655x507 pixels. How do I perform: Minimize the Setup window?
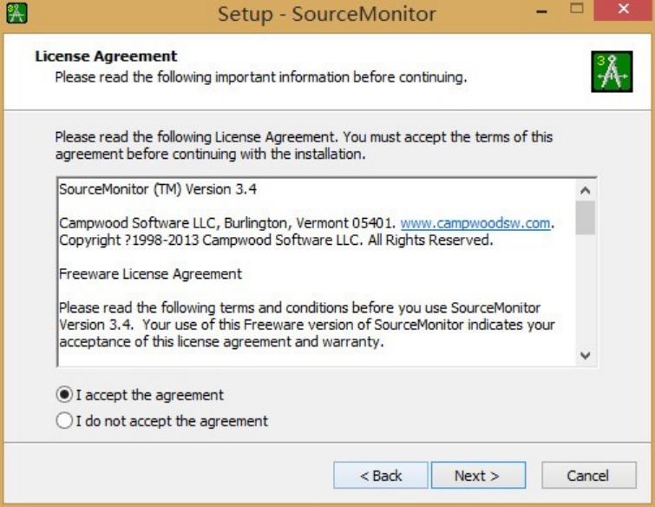pyautogui.click(x=542, y=13)
